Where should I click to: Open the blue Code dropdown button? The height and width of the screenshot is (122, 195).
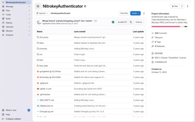tap(135, 13)
